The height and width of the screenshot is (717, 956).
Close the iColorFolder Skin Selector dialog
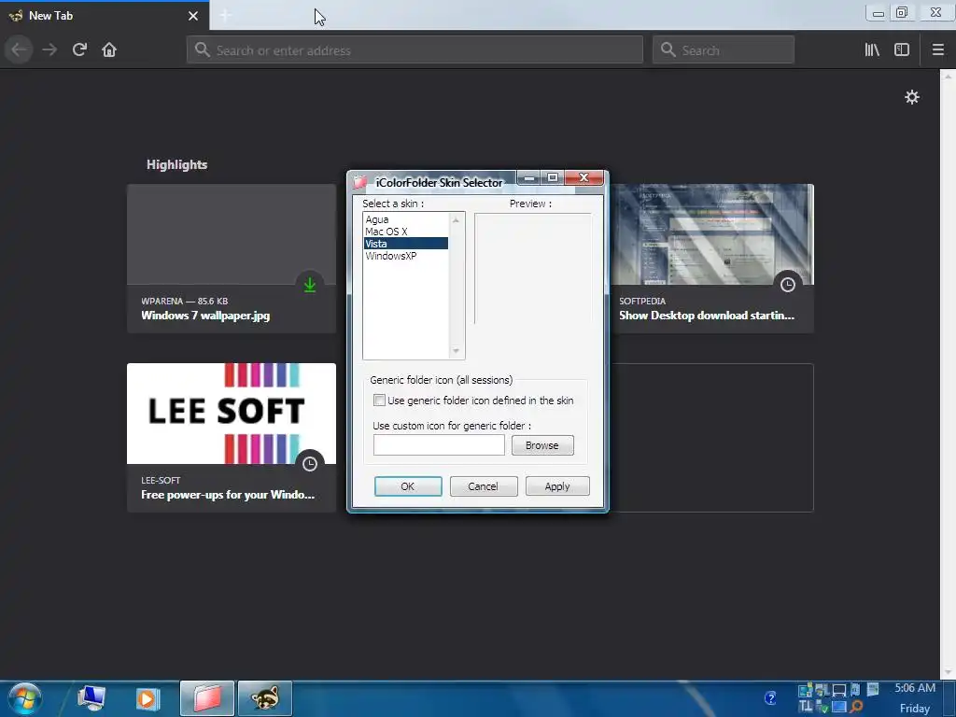tap(583, 177)
